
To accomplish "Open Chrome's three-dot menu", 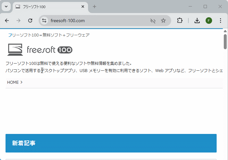I will click(221, 21).
